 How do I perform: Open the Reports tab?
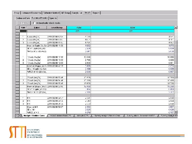click(96, 13)
